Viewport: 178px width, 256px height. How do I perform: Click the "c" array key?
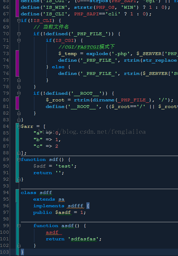coord(38,146)
